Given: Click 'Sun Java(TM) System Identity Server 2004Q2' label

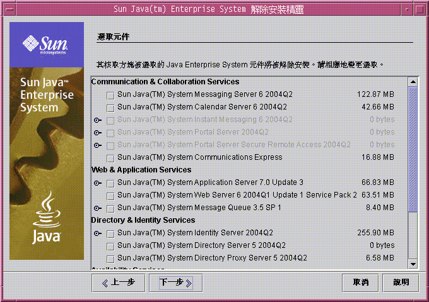Looking at the screenshot, I should [195, 233].
